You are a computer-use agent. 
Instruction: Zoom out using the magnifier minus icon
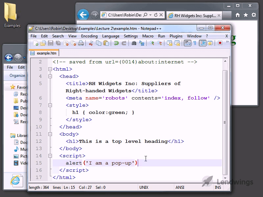click(x=159, y=43)
